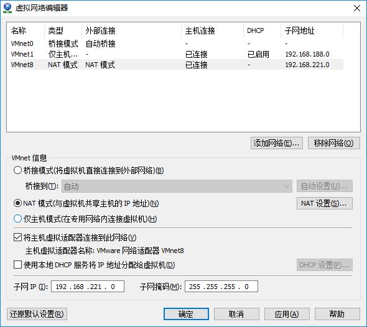Select the VMnet0 bridged network row

pyautogui.click(x=177, y=44)
